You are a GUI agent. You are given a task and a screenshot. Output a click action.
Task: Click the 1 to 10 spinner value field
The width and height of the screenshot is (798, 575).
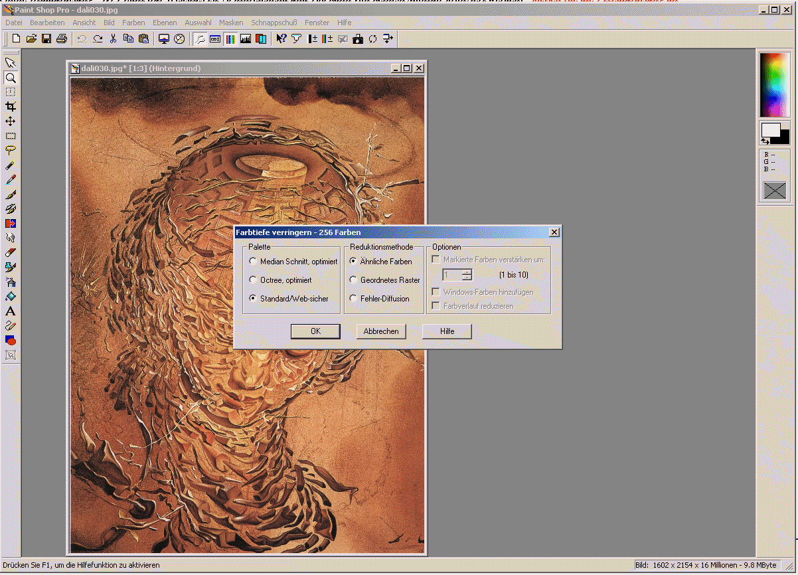tap(453, 275)
